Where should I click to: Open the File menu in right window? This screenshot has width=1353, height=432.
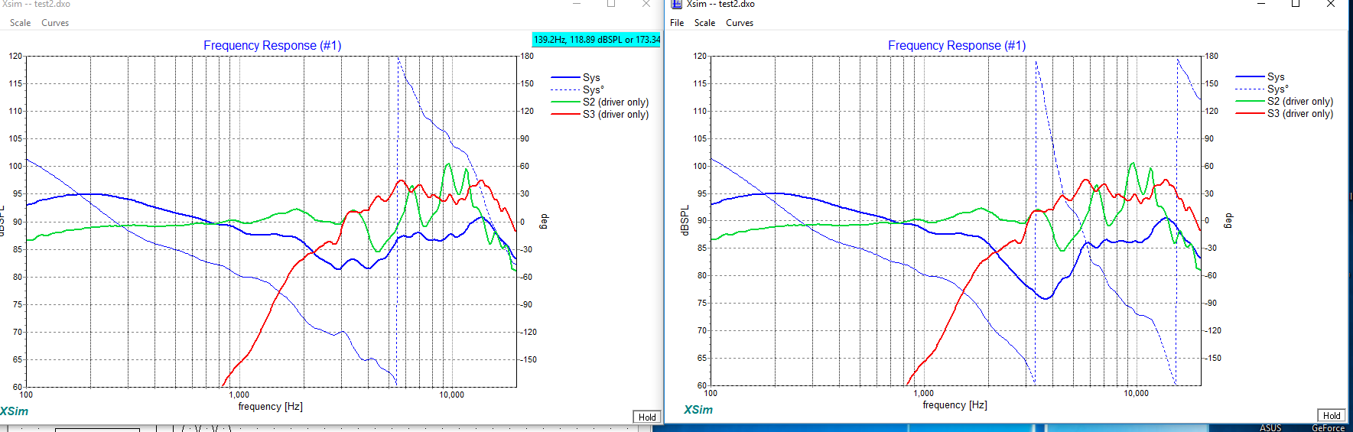pyautogui.click(x=677, y=23)
